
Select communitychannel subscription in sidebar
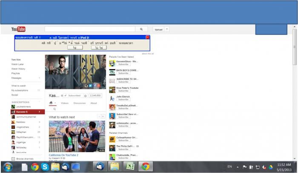coord(26,117)
